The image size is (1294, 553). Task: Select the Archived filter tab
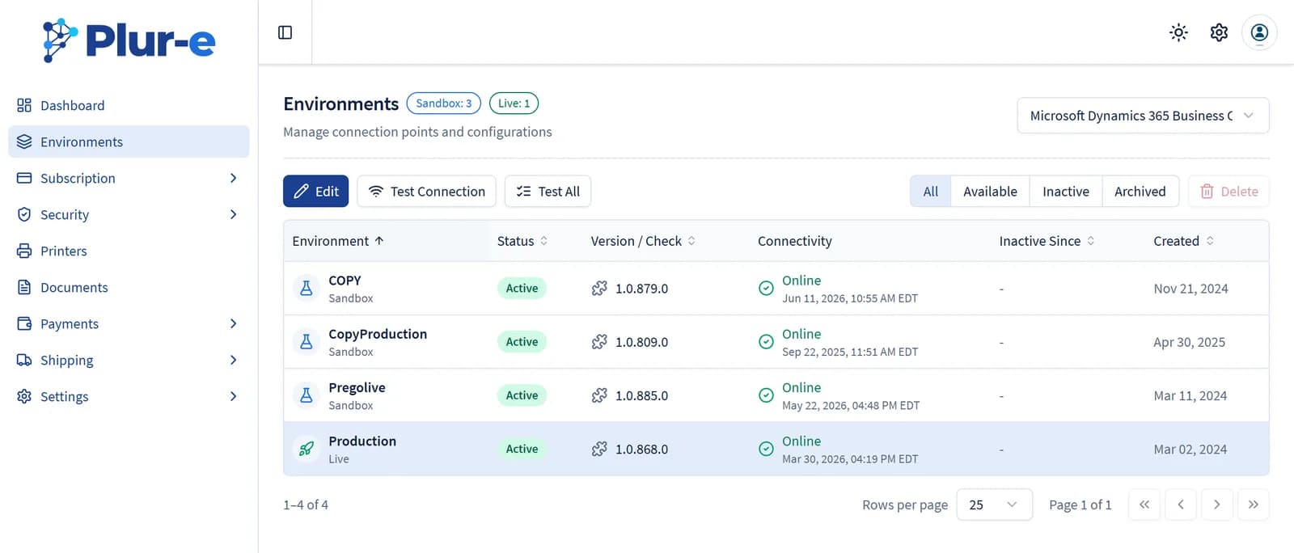[1140, 192]
